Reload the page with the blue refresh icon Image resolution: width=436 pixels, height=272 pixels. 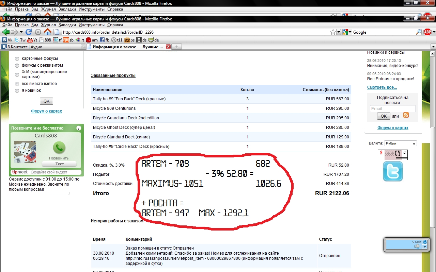29,32
